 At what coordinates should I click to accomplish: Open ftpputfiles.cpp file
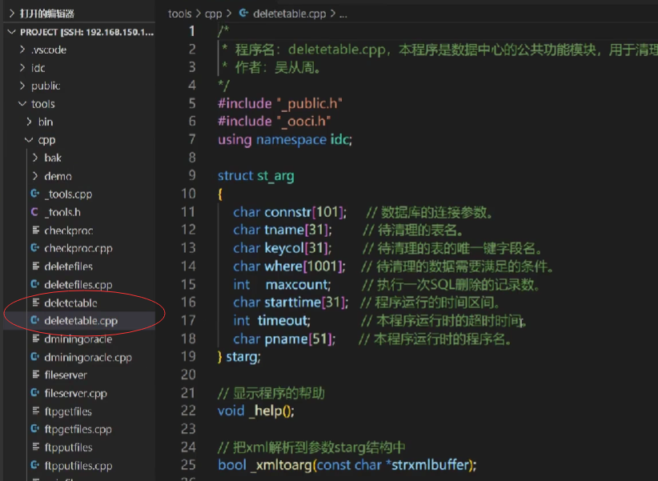[x=78, y=466]
